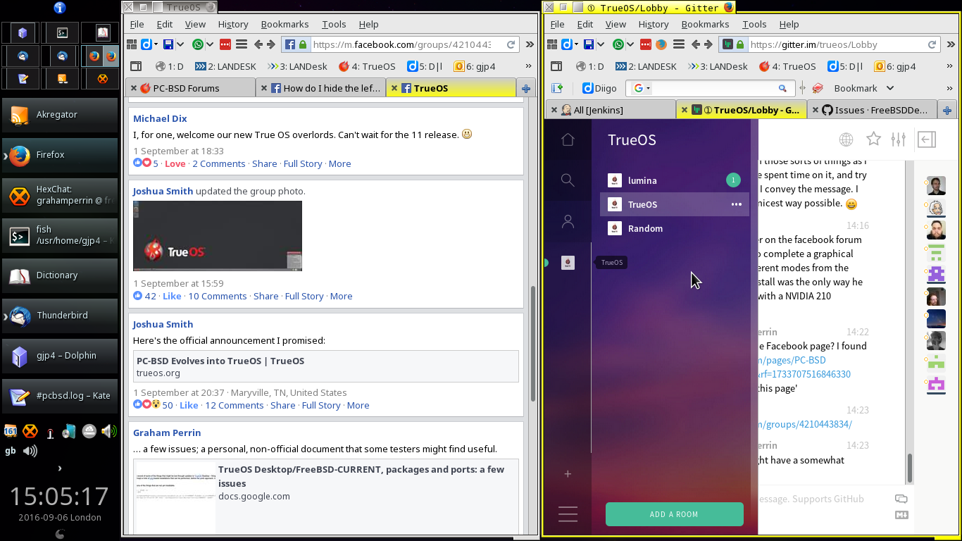
Task: Open Akregator from the task list
Action: [x=60, y=114]
